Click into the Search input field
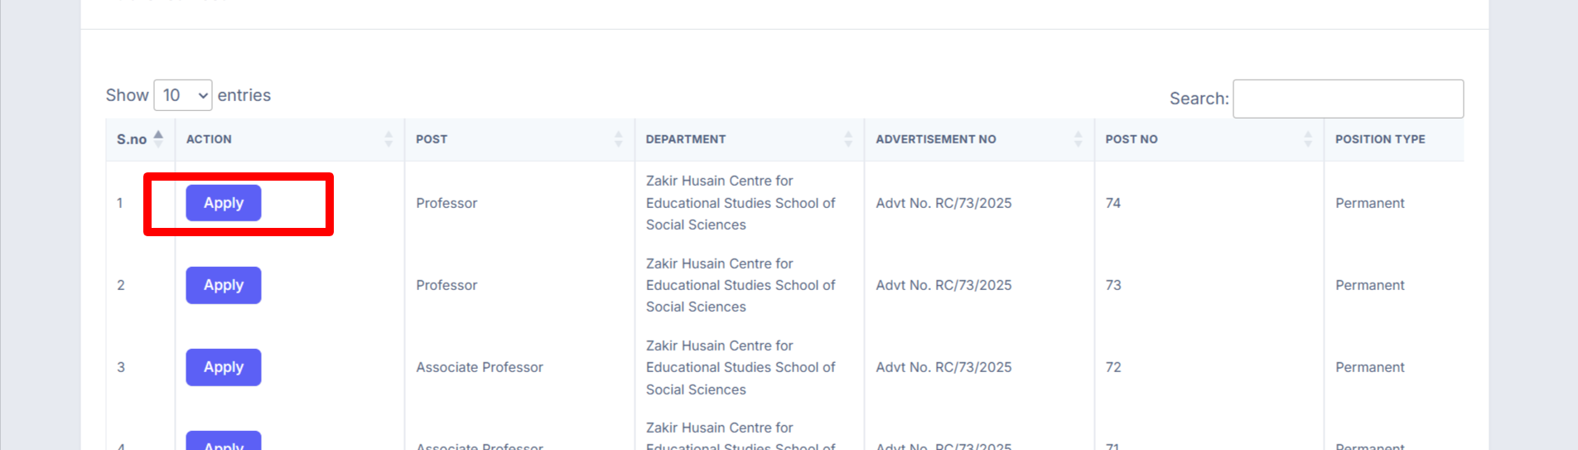 click(1348, 99)
